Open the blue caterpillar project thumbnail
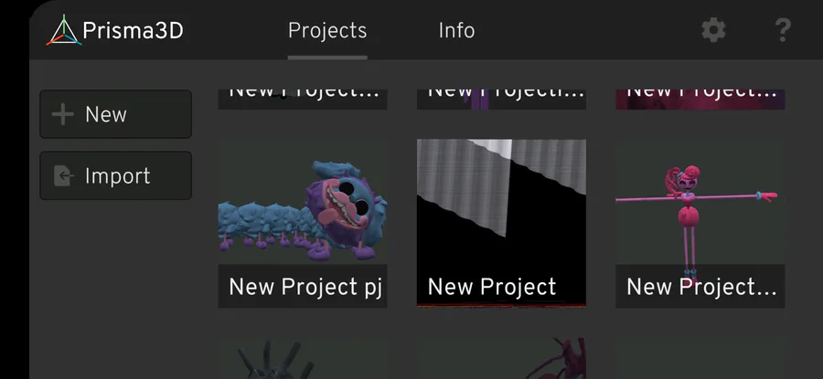 (x=303, y=203)
